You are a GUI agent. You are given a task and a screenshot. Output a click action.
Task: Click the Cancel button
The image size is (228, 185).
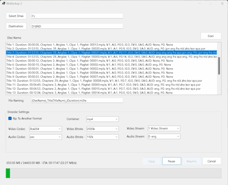(212, 161)
